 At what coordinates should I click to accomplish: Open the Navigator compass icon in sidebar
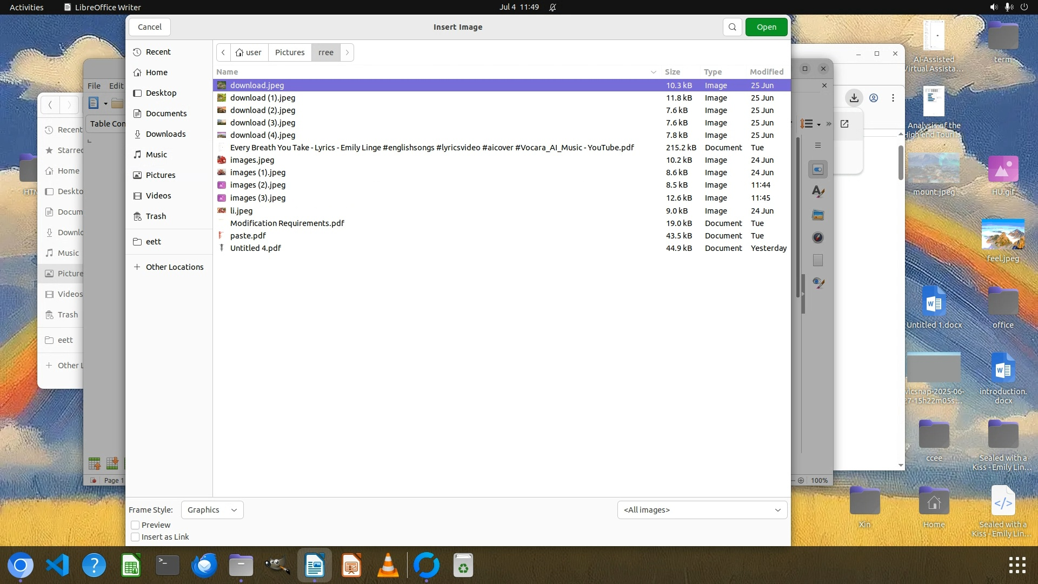(x=818, y=237)
